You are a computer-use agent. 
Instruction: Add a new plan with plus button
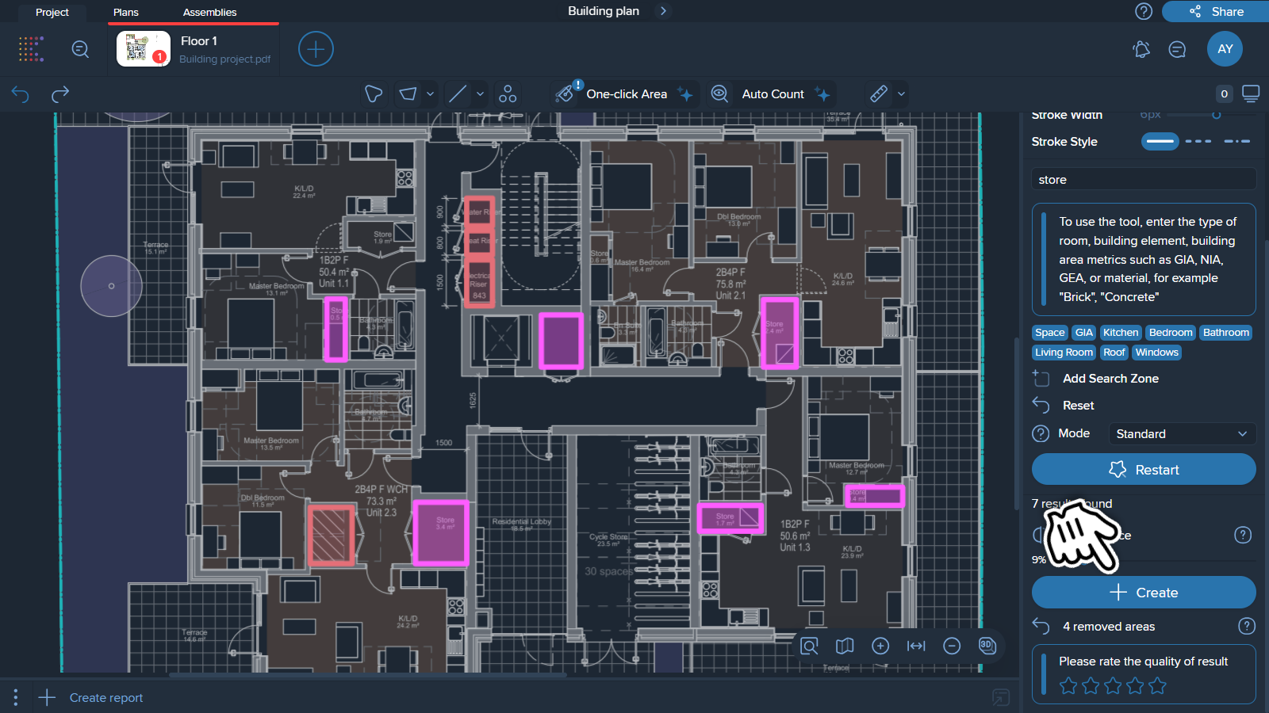coord(316,49)
